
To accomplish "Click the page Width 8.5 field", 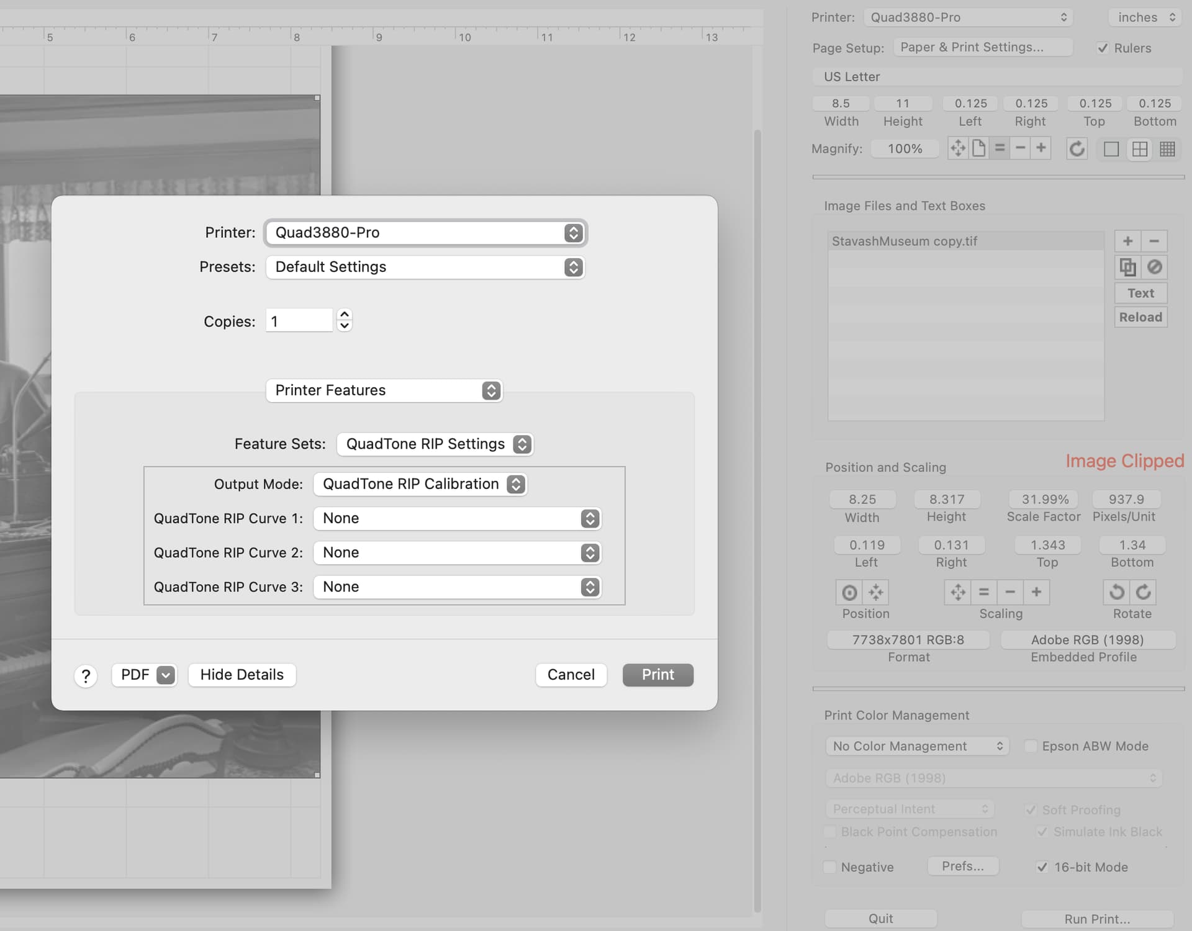I will (x=841, y=103).
